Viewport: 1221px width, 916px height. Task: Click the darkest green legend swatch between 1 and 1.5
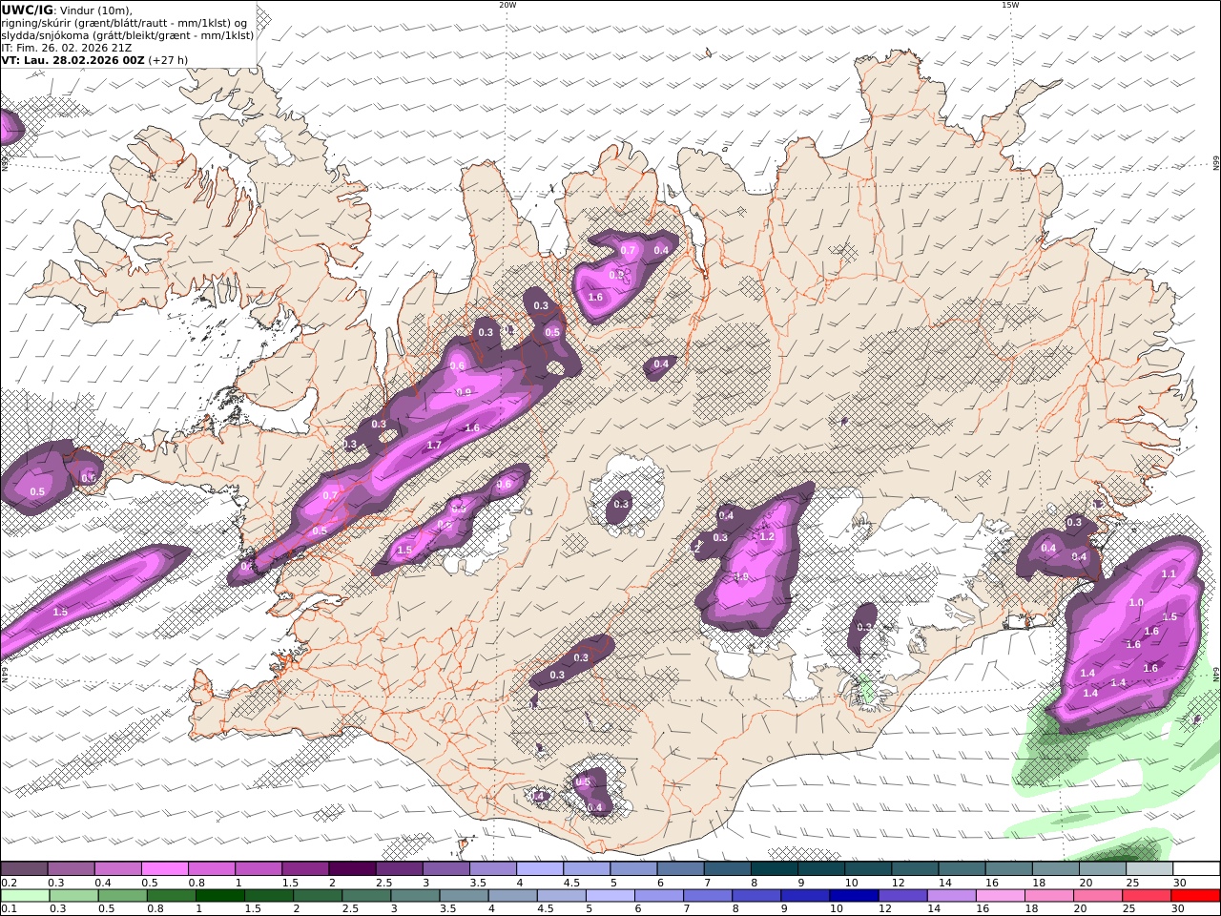[220, 896]
